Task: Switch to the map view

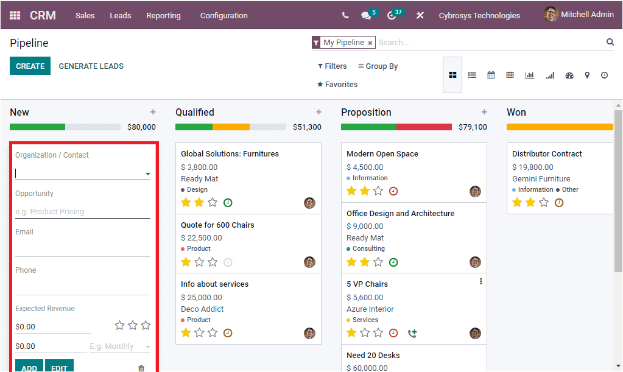Action: [586, 74]
